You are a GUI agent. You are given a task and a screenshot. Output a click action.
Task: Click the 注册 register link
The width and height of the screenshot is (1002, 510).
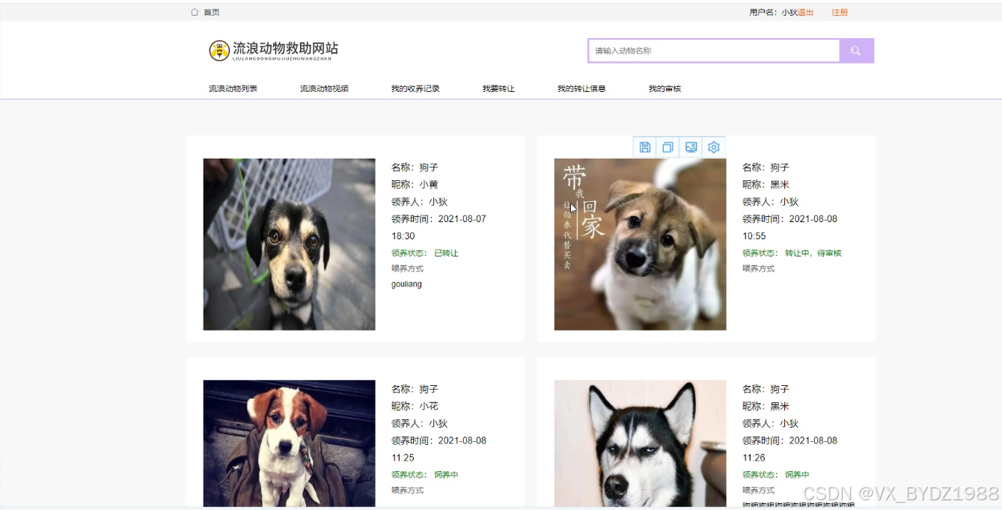pyautogui.click(x=840, y=12)
